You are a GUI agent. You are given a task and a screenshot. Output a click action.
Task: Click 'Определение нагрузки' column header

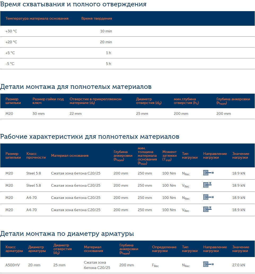(x=164, y=249)
